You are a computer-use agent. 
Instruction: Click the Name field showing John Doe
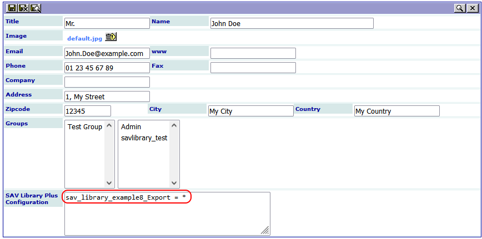click(292, 23)
